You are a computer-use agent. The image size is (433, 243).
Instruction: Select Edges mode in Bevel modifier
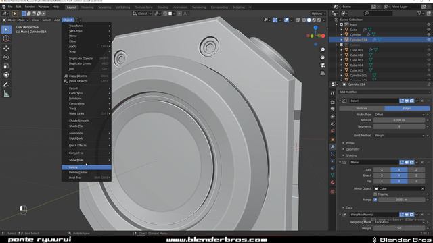point(407,108)
